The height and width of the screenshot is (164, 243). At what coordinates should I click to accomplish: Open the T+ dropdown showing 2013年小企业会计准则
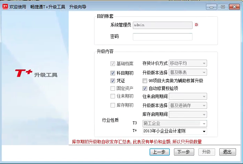(175, 131)
